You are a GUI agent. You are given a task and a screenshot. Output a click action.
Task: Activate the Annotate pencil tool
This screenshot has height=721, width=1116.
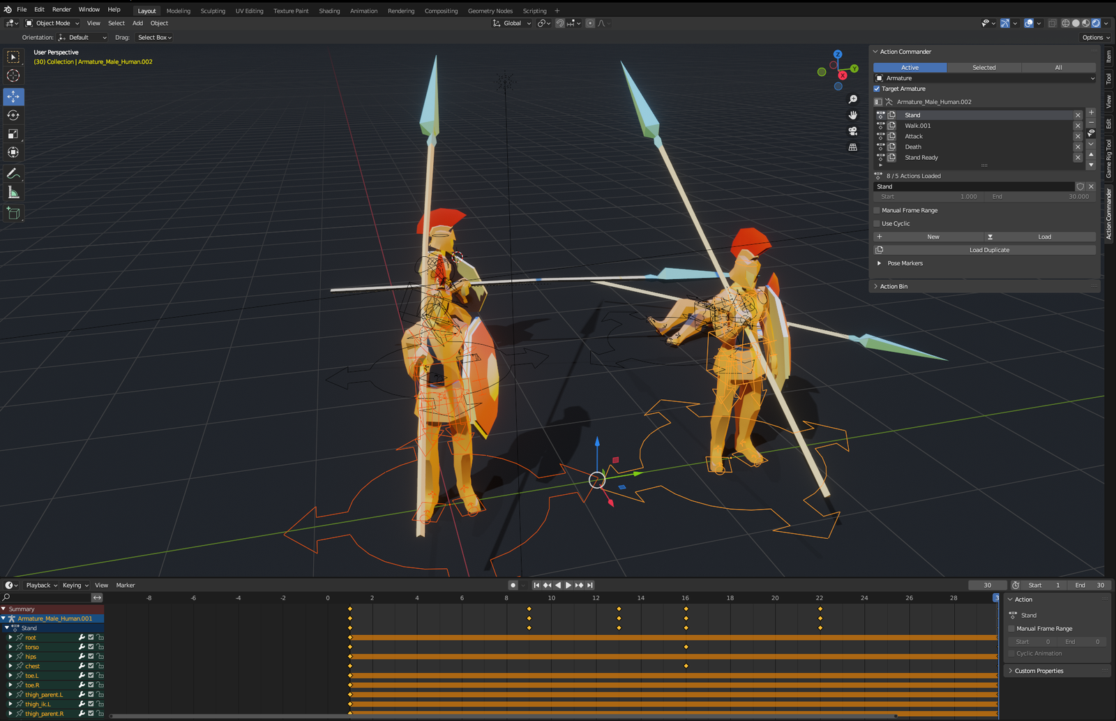[x=13, y=173]
